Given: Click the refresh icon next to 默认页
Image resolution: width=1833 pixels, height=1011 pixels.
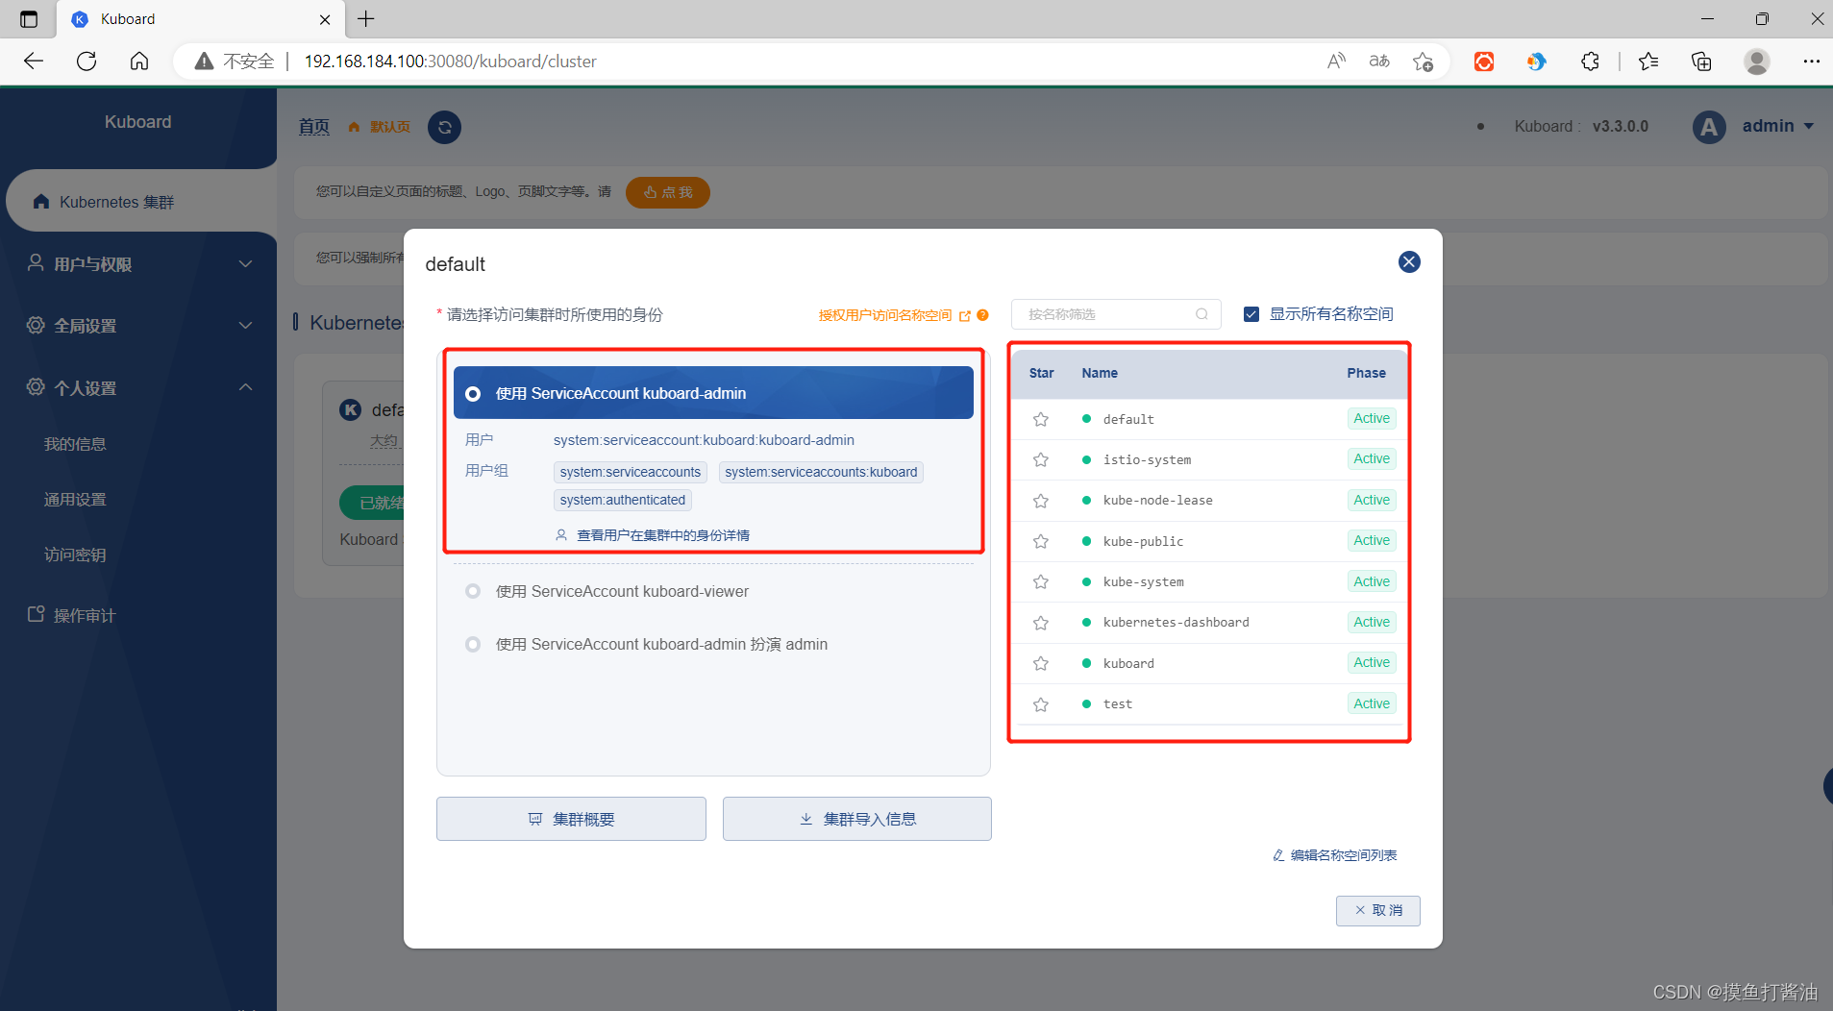Looking at the screenshot, I should tap(444, 127).
